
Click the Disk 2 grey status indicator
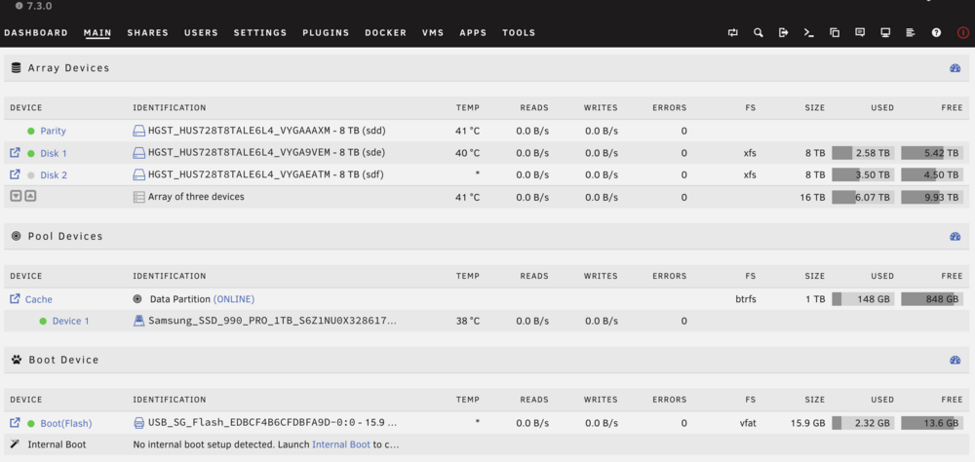[x=30, y=175]
